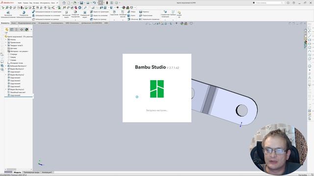Select Исходная точка in the tree
This screenshot has height=176, width=314.
(x=16, y=63)
